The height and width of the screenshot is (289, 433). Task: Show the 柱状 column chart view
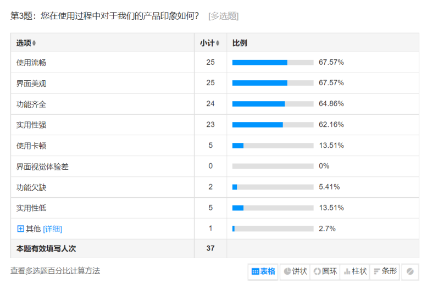[x=354, y=271]
